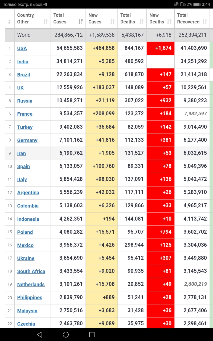Tap the recent apps square icon

point(92,335)
